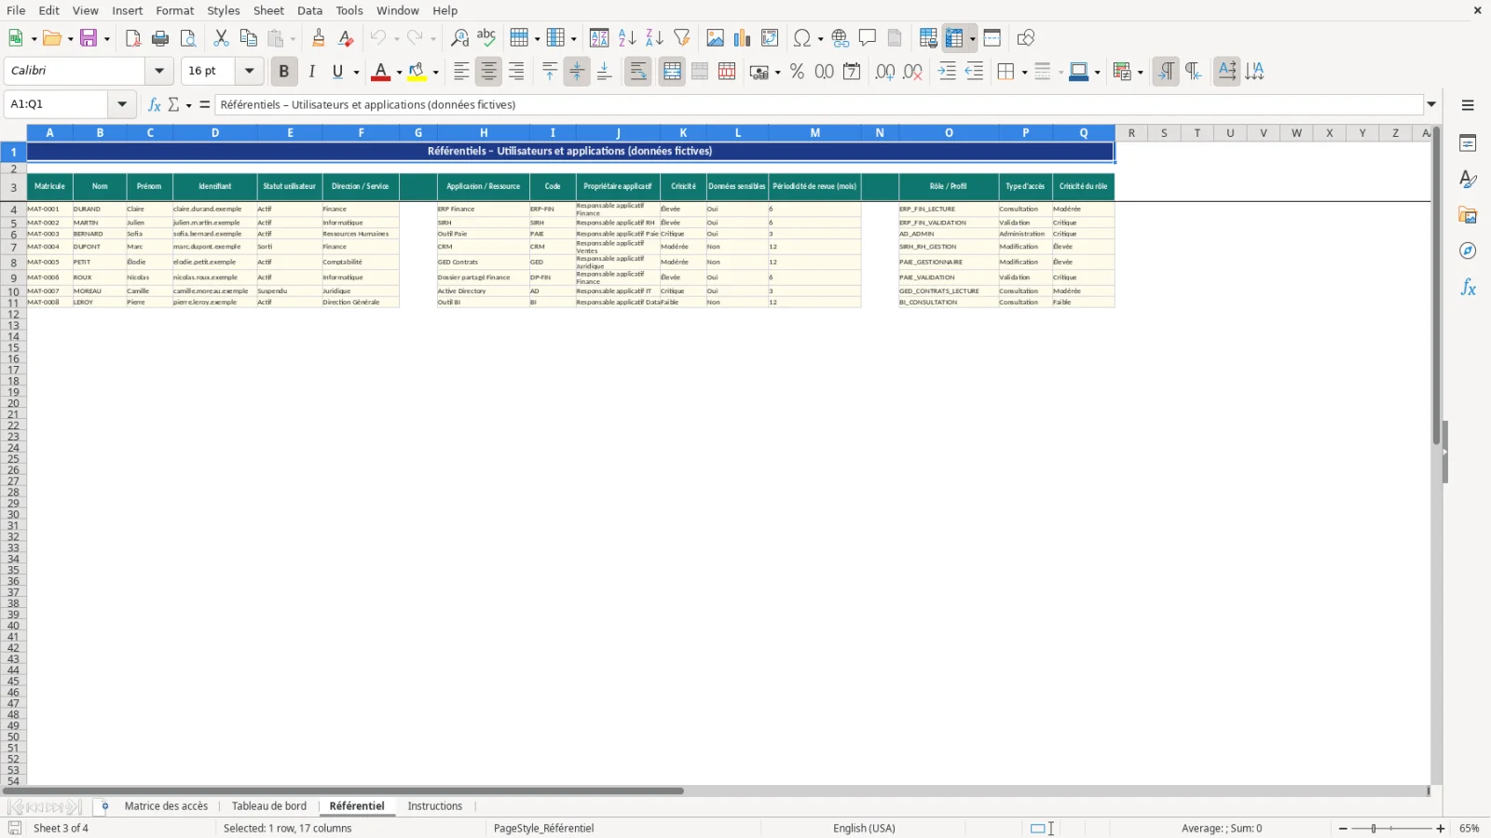Screen dimensions: 1491x838
Task: Click into the formula input line
Action: pos(819,104)
